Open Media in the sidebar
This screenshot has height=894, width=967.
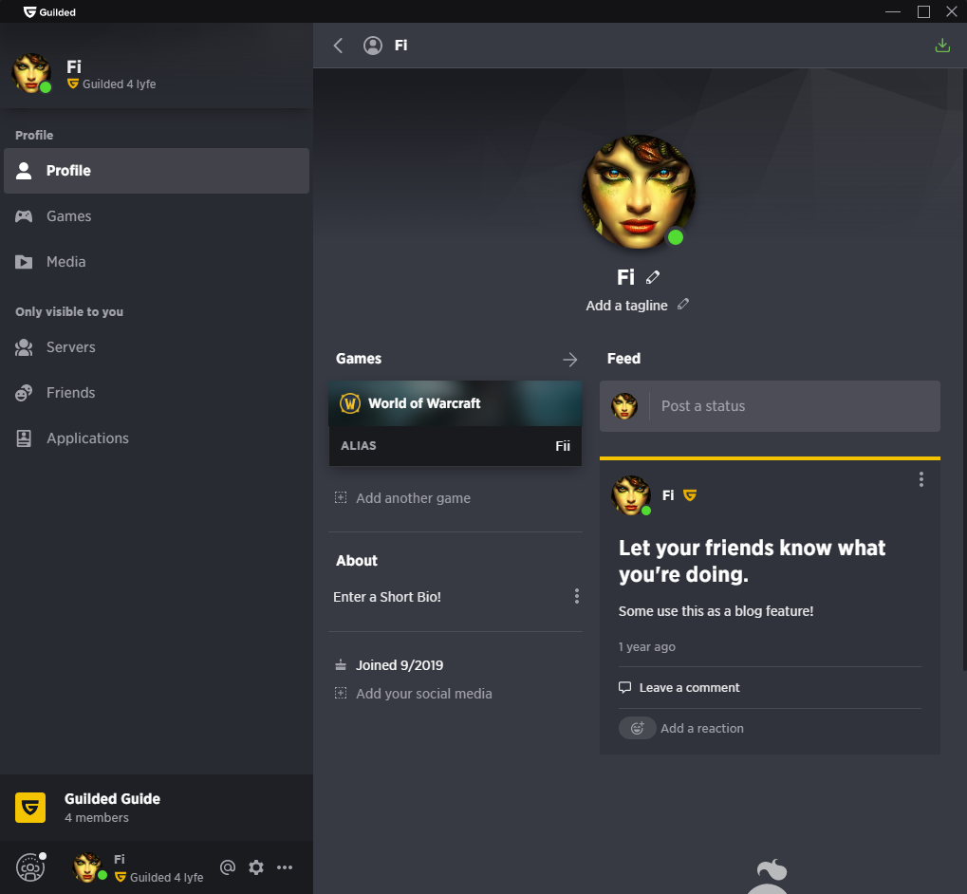[x=157, y=262]
